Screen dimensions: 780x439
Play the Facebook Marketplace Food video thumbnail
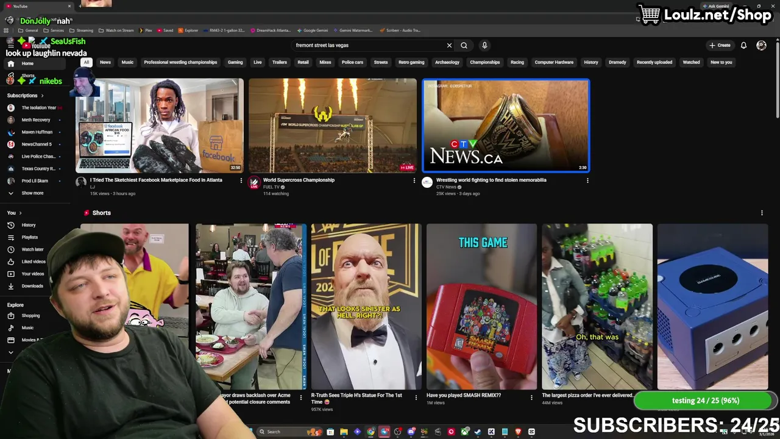pyautogui.click(x=160, y=126)
